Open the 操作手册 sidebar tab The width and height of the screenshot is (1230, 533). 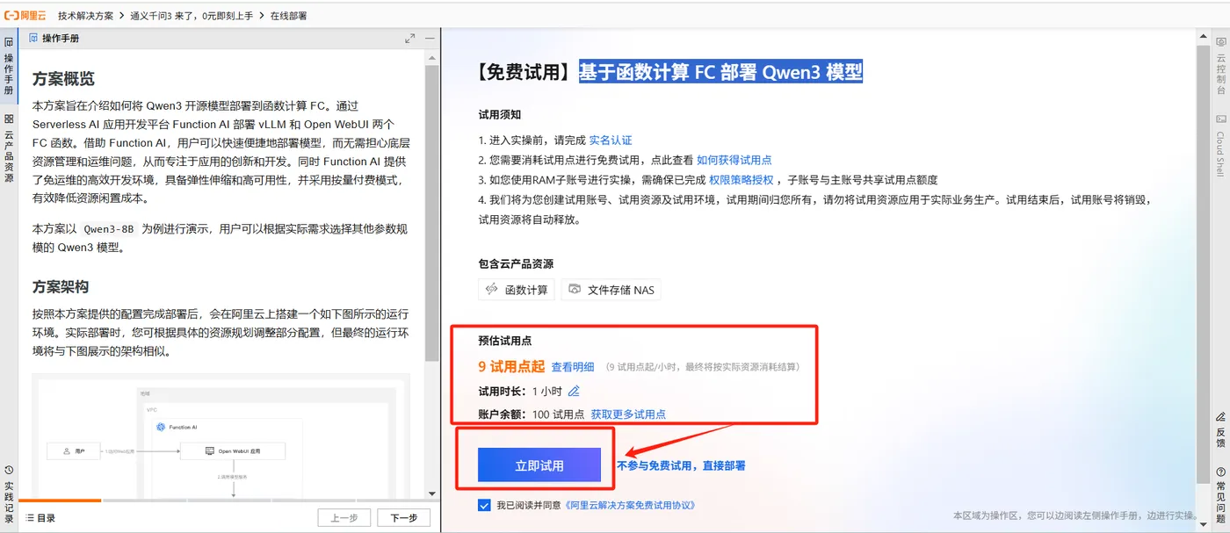tap(9, 68)
